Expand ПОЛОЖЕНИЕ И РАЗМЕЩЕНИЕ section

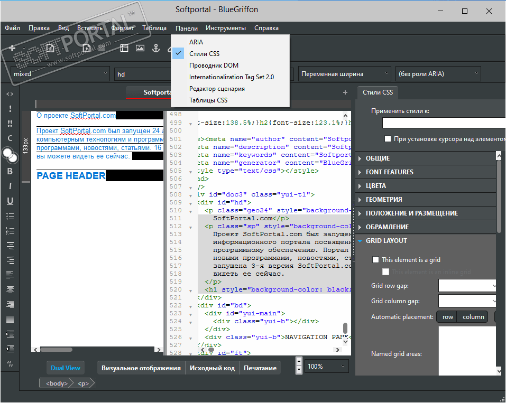426,213
